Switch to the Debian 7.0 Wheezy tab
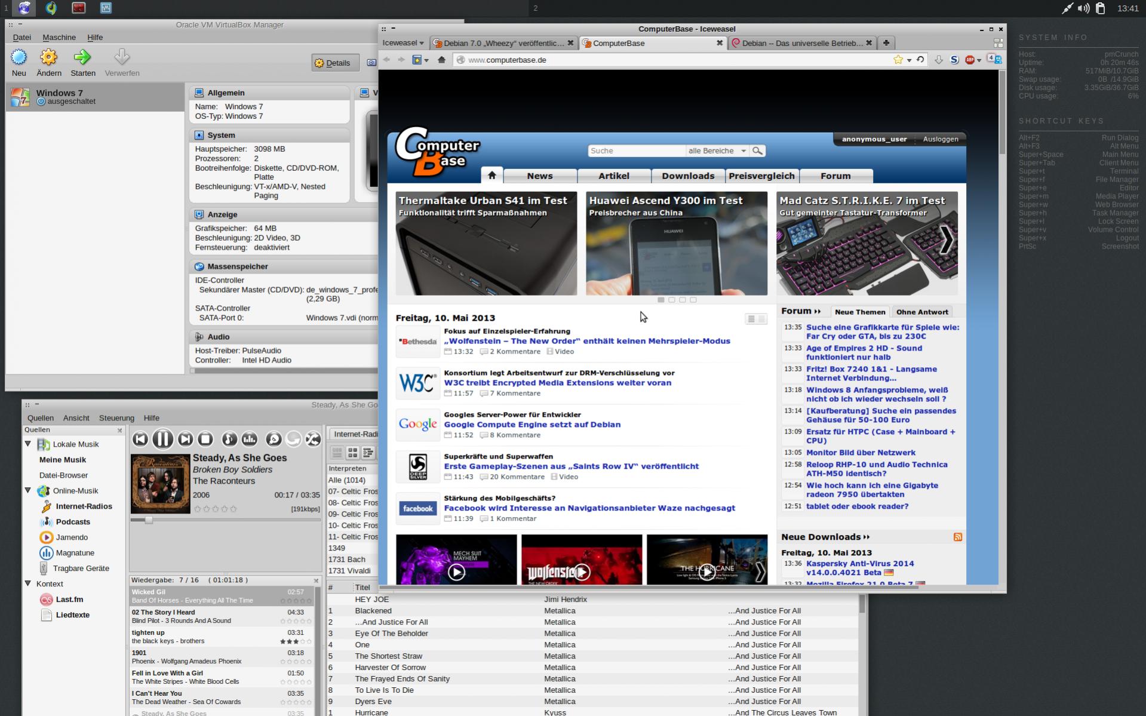 pyautogui.click(x=503, y=43)
